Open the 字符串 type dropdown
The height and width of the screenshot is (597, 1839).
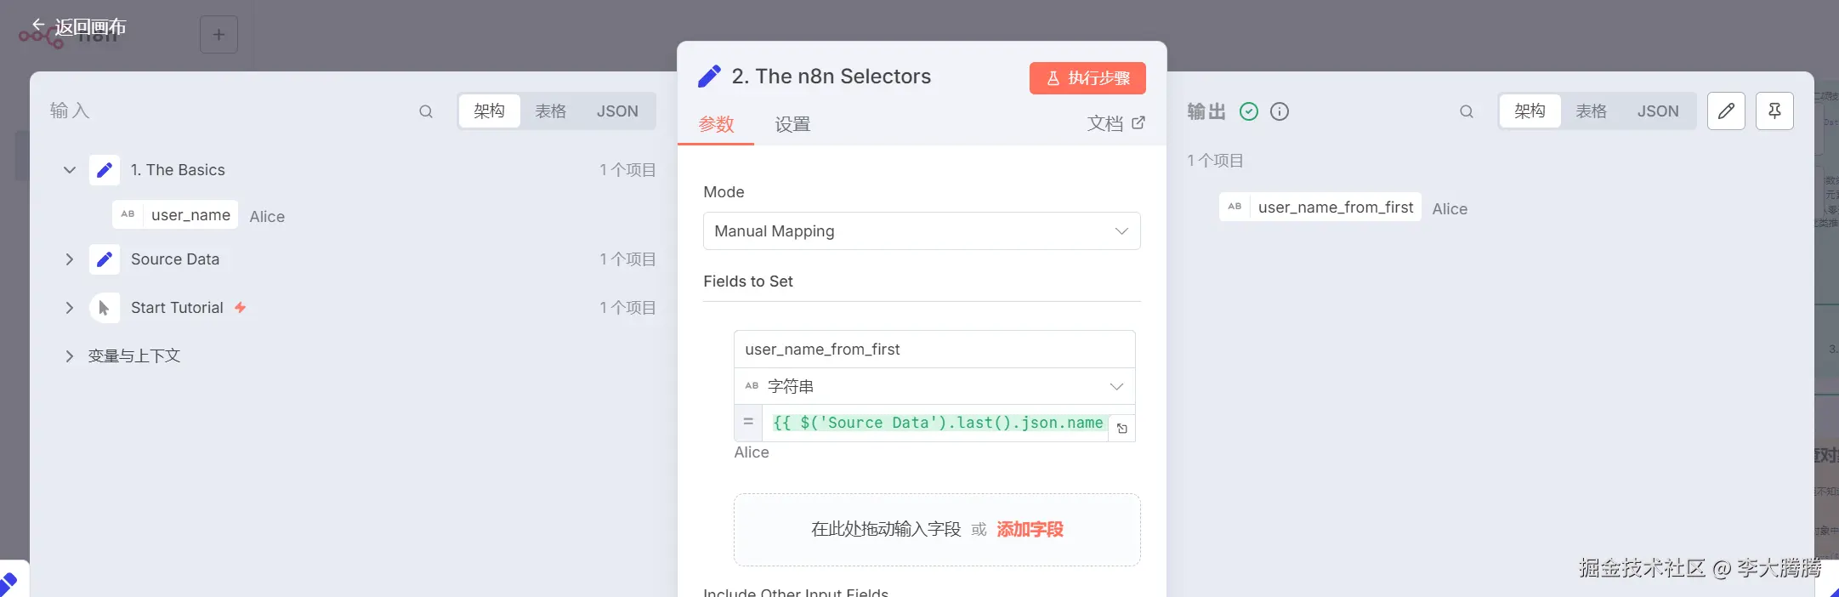[x=934, y=387]
